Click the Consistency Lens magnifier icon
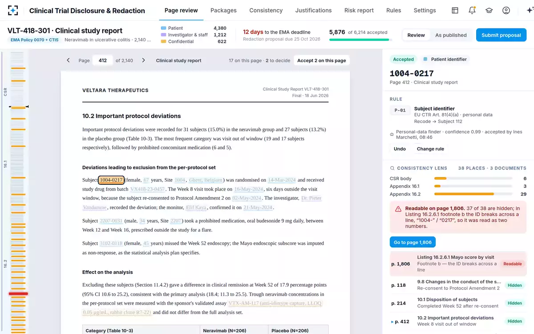 point(392,168)
